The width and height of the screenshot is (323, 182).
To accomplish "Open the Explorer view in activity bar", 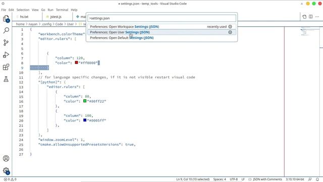I will pos(6,19).
